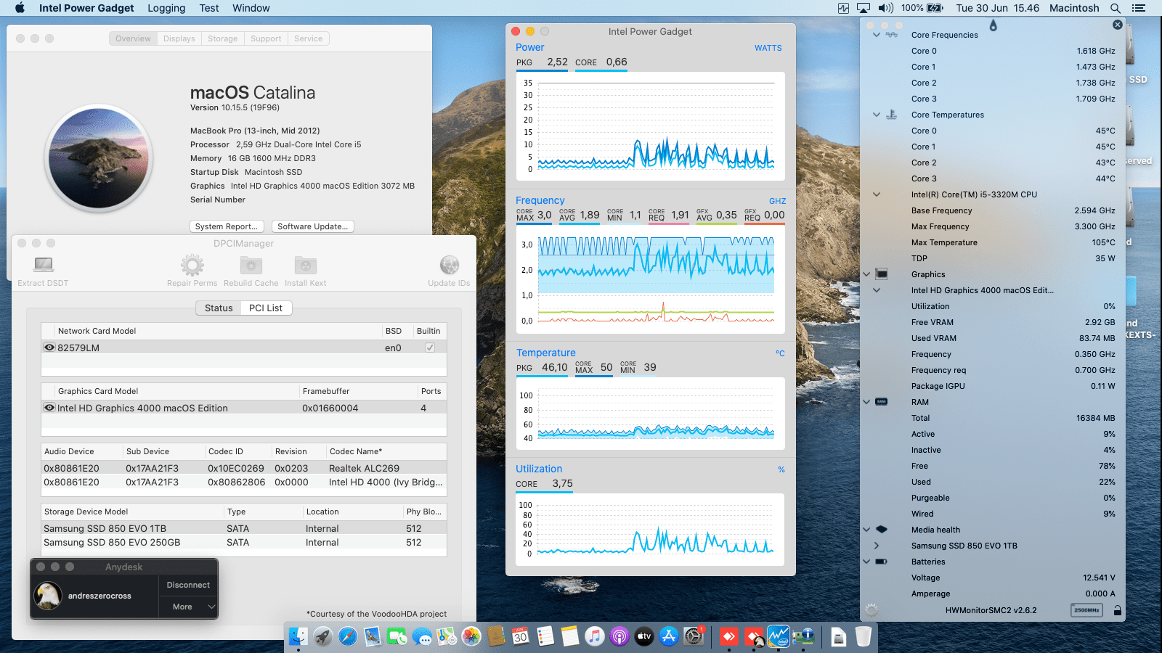Toggle the Builtin checkbox for en0
The image size is (1162, 653).
[x=429, y=347]
